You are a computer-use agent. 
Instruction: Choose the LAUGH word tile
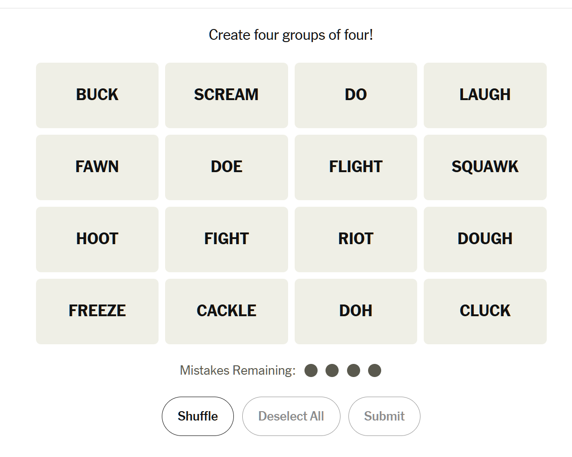pos(485,95)
